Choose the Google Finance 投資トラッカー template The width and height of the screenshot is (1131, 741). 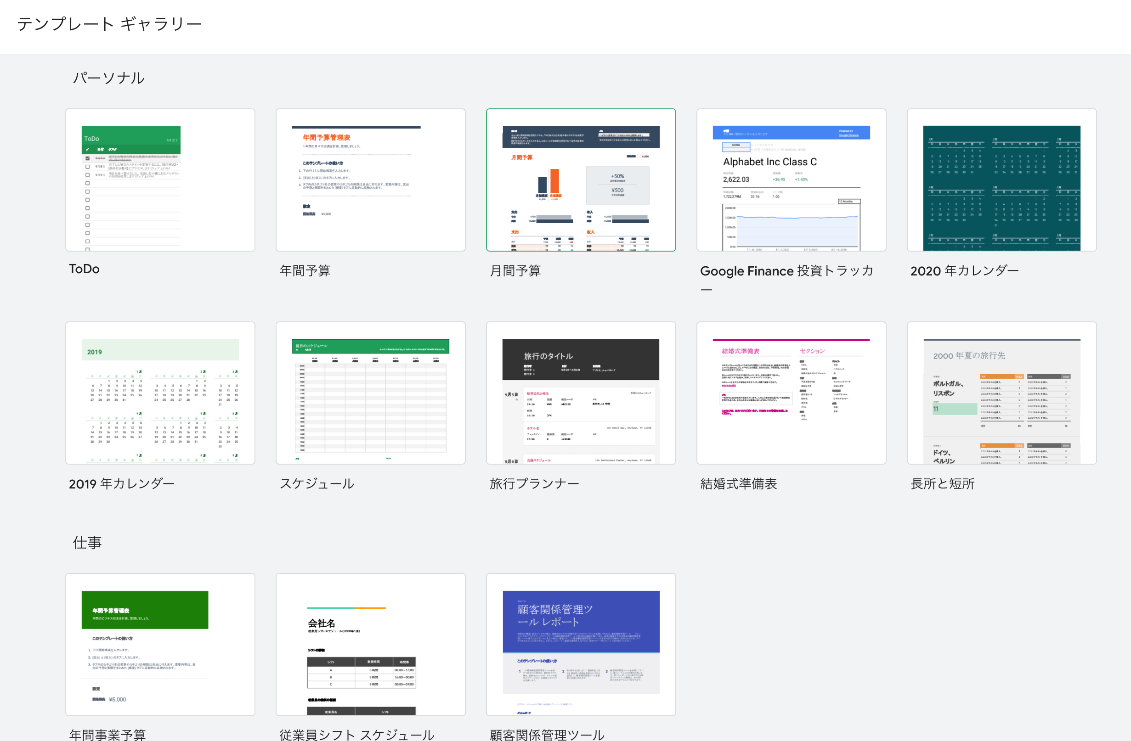[791, 180]
